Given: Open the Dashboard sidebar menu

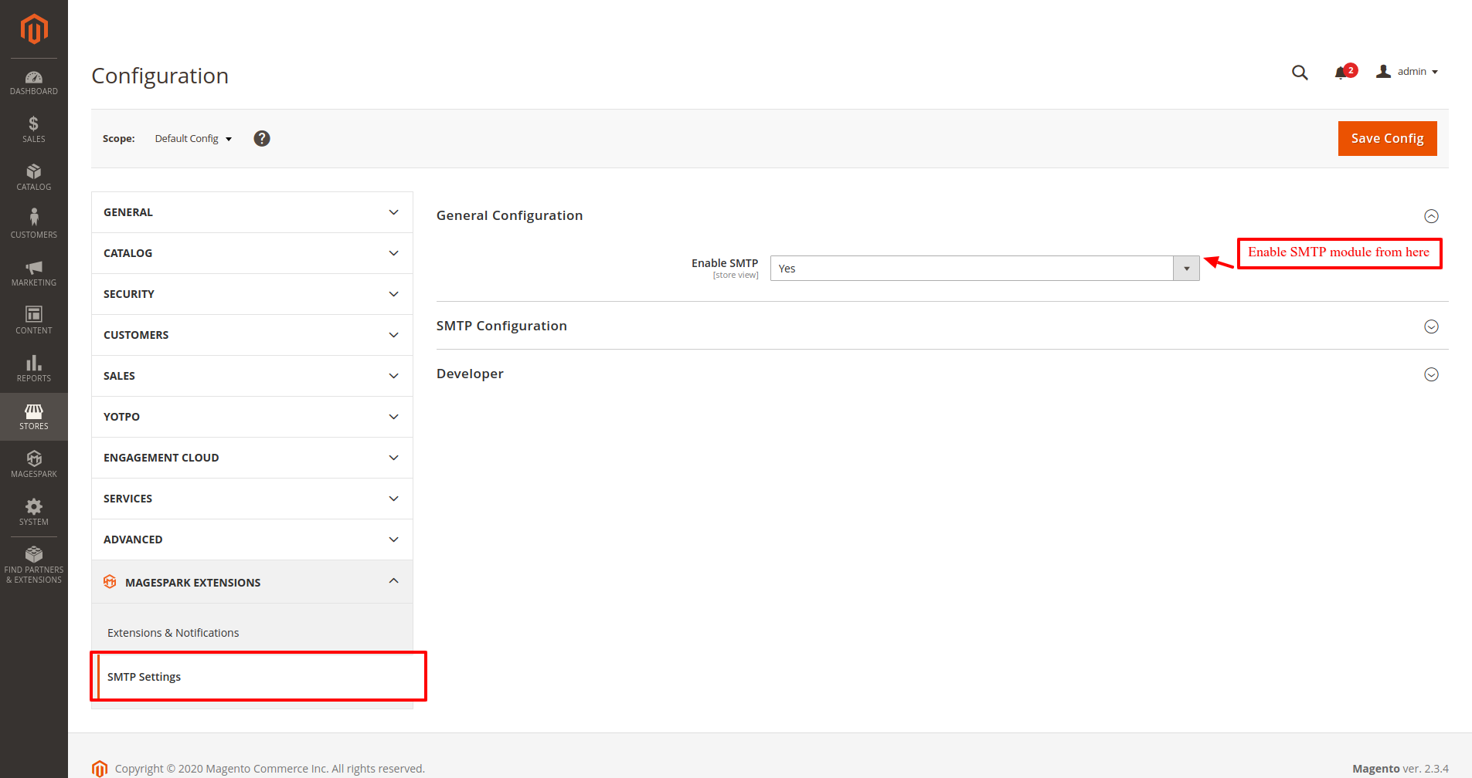Looking at the screenshot, I should 34,83.
